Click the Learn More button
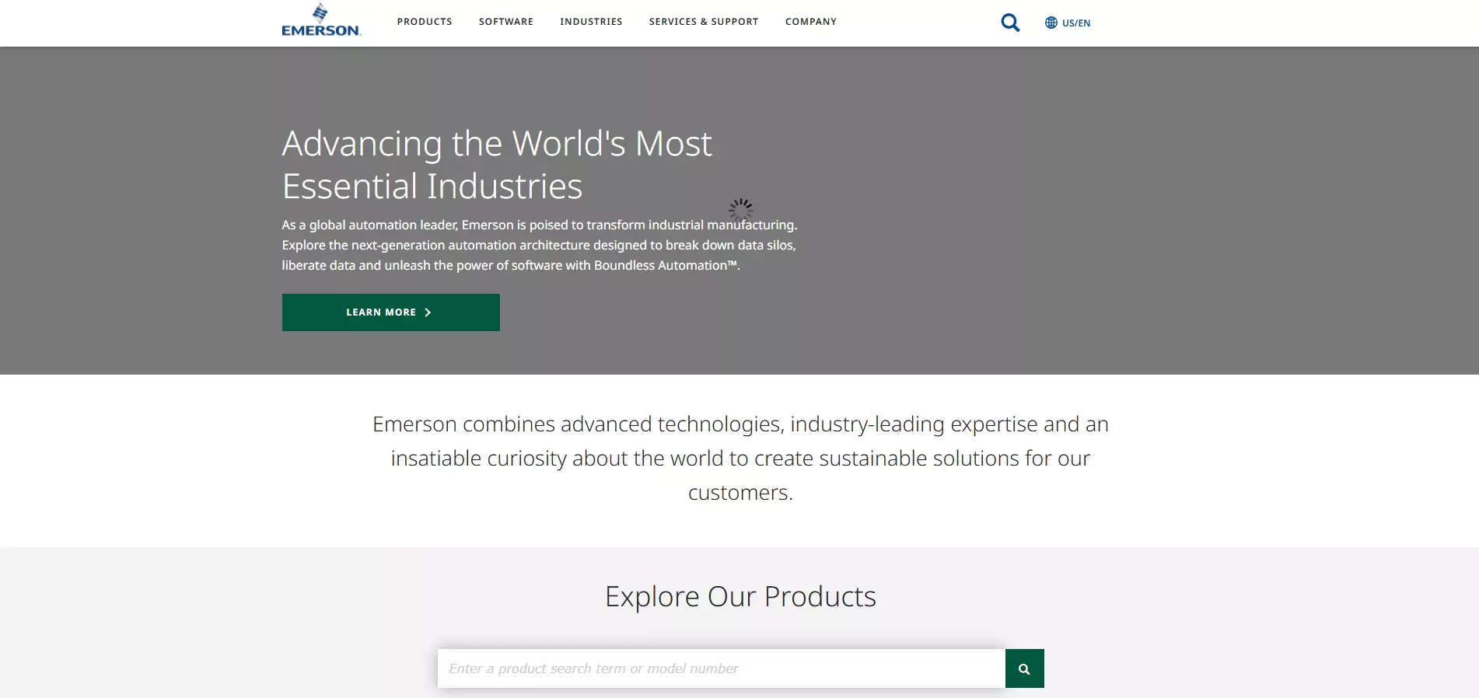 391,312
